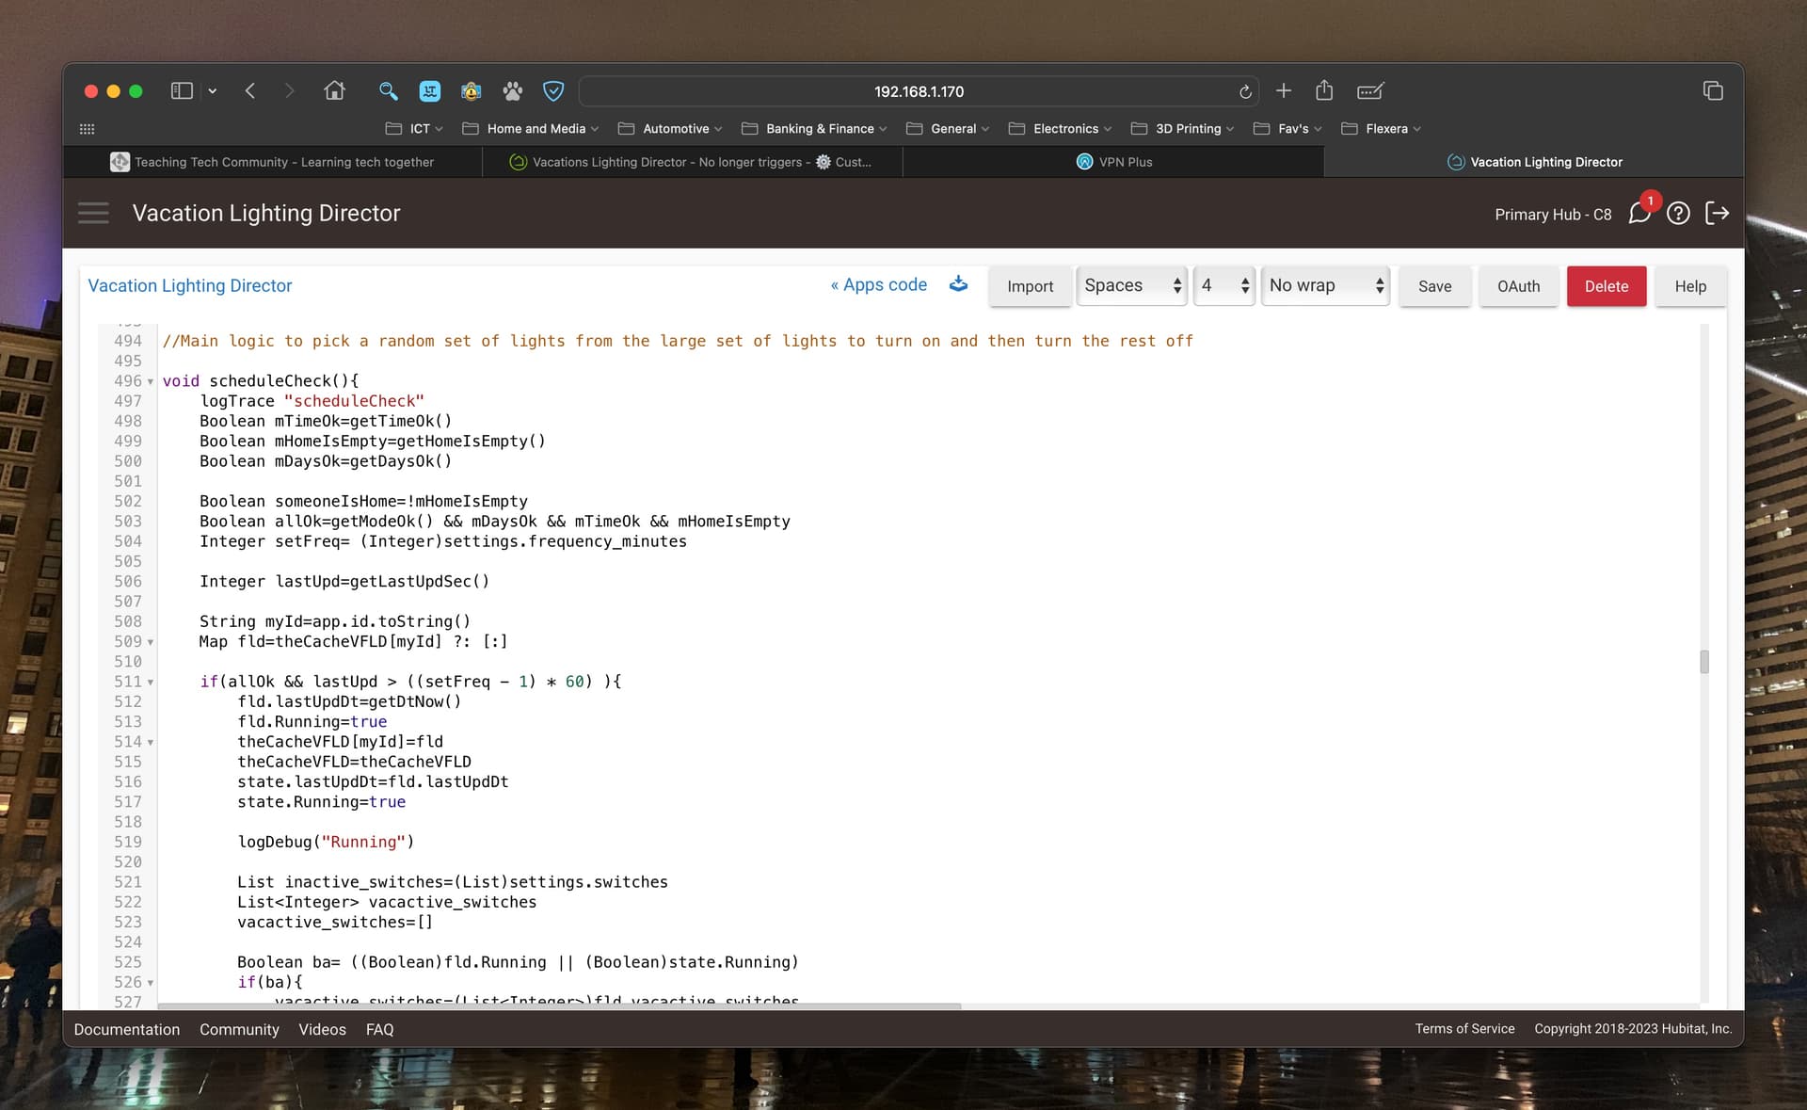Open the Terms of Service link
Image resolution: width=1807 pixels, height=1110 pixels.
tap(1464, 1028)
